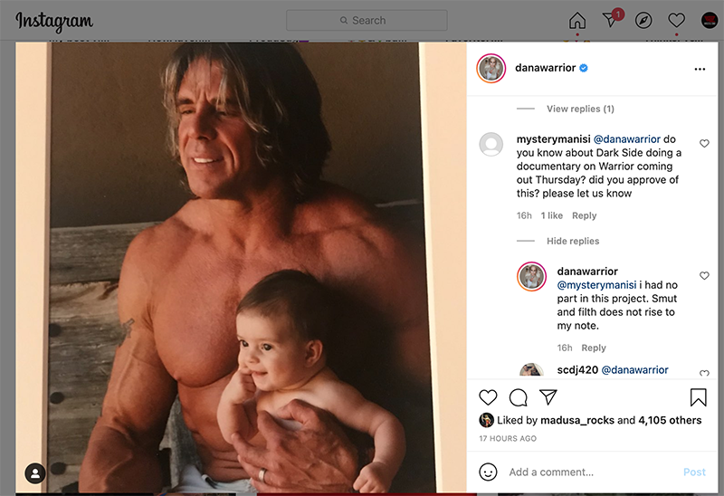Share post via paper plane icon
Screen dimensions: 724x496
pos(548,397)
